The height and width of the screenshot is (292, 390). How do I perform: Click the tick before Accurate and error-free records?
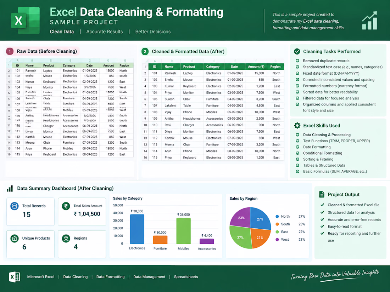(322, 219)
